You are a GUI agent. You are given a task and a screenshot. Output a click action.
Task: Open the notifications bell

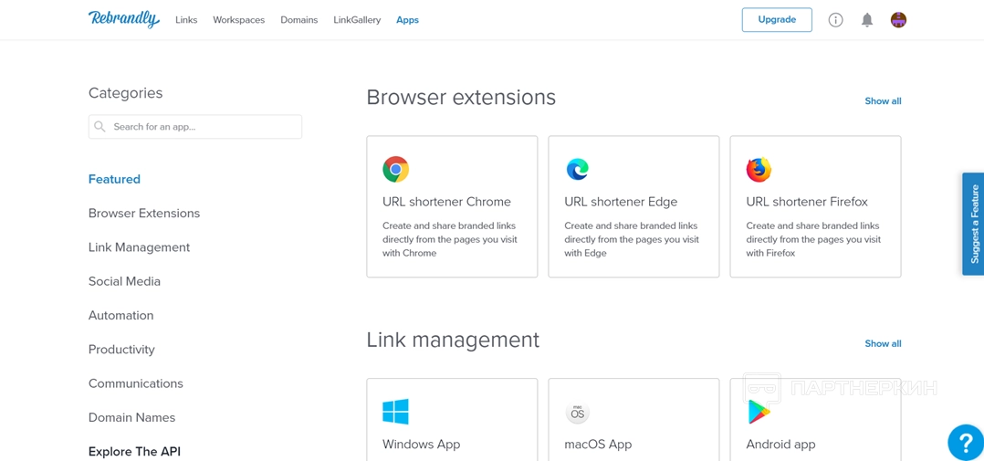point(867,20)
